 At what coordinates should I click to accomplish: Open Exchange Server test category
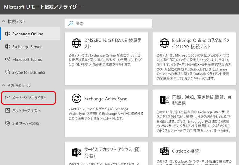(x=27, y=47)
